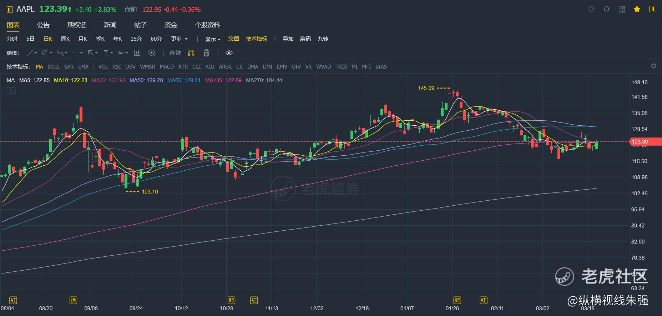Select the price range measure tool
662x316 pixels.
click(x=106, y=53)
